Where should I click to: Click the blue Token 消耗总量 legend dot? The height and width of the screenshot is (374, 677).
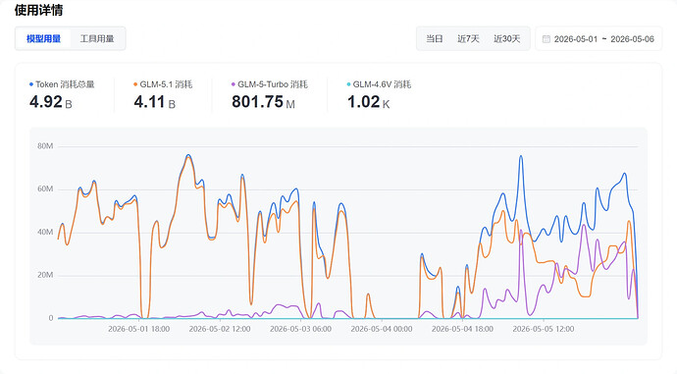pyautogui.click(x=31, y=84)
